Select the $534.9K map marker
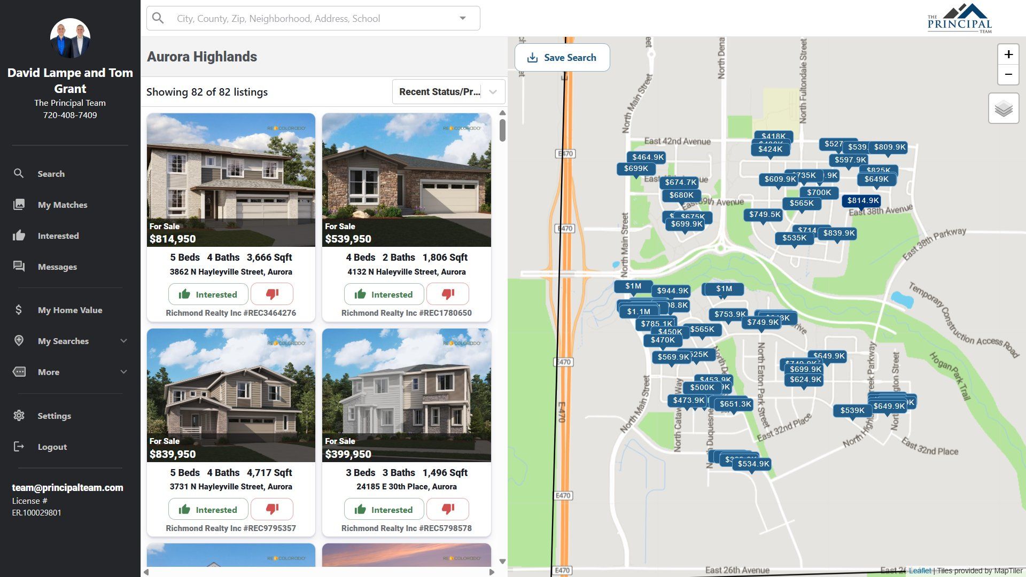 pos(753,464)
